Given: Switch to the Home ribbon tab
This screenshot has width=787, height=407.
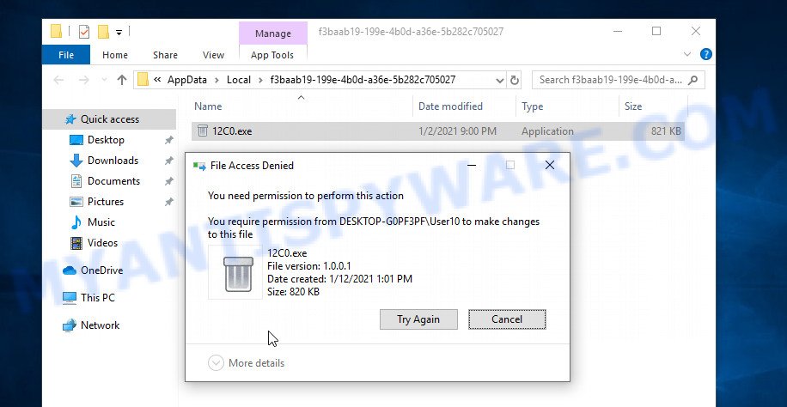Looking at the screenshot, I should (x=115, y=55).
